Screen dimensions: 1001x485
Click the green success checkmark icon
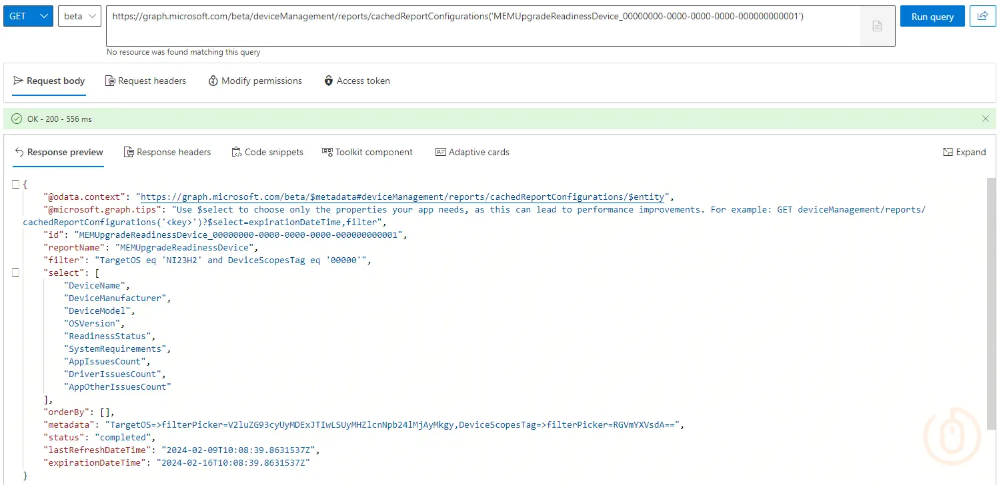[17, 119]
